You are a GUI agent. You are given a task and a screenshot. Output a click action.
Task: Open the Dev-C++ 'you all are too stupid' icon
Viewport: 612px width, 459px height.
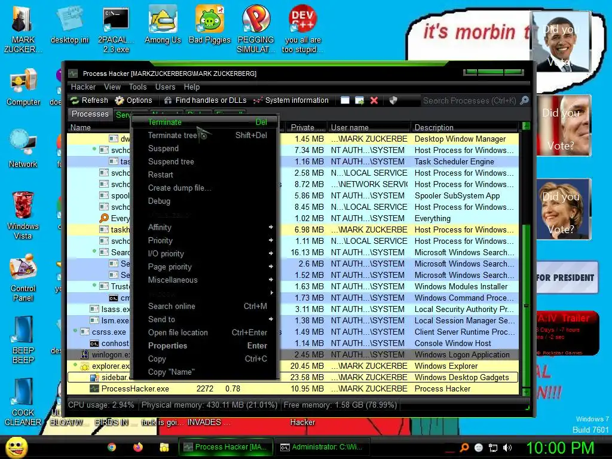[x=302, y=29]
